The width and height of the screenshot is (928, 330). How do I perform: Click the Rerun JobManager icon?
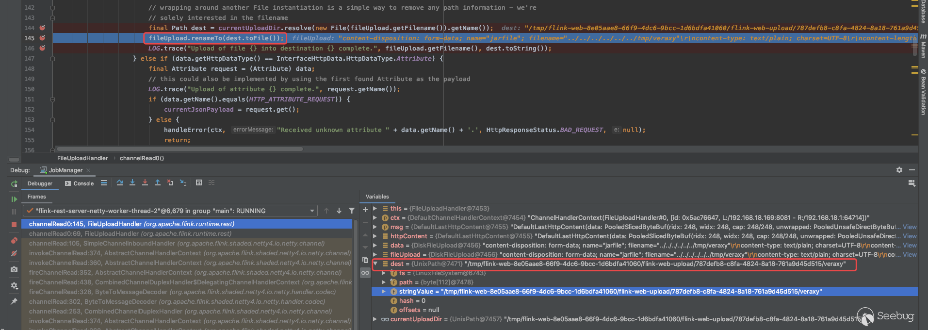click(14, 184)
